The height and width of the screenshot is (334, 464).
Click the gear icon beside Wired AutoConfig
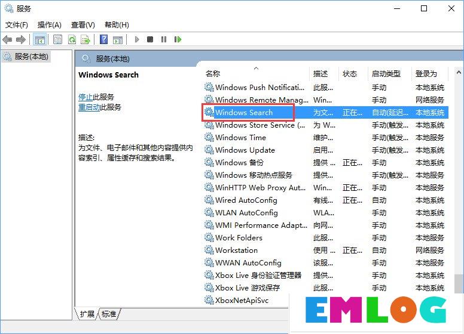[209, 200]
